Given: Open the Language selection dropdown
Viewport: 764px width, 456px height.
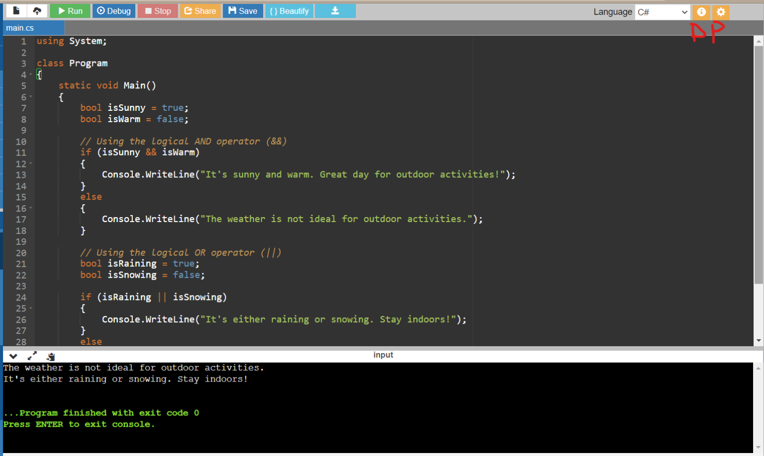Looking at the screenshot, I should click(x=662, y=12).
